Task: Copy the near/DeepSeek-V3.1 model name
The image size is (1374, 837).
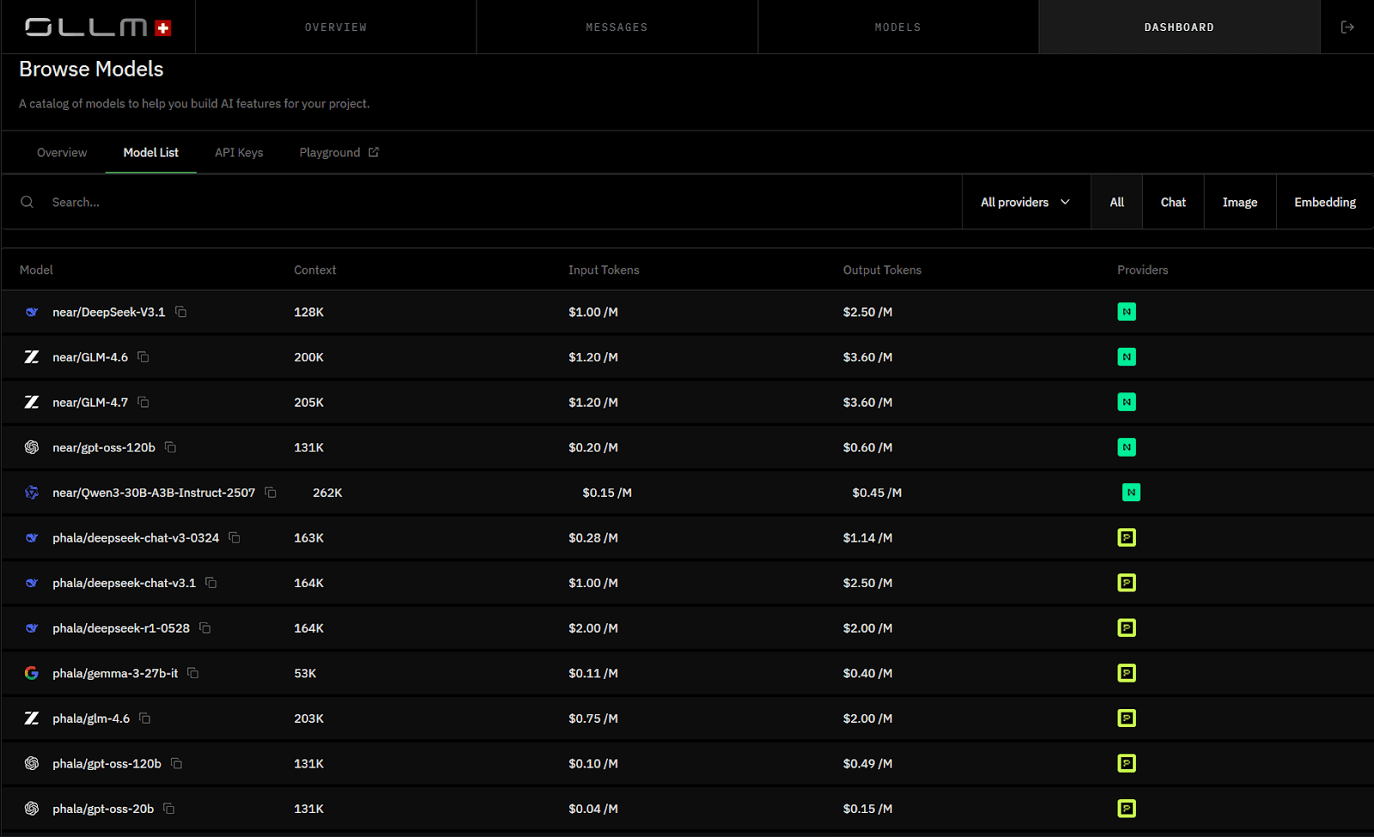Action: click(x=181, y=312)
